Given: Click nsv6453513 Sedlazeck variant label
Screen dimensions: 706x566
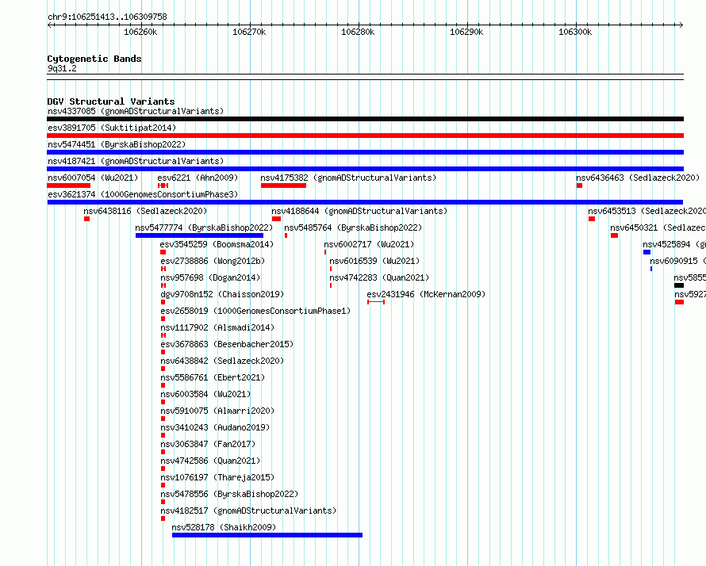Looking at the screenshot, I should (x=647, y=211).
